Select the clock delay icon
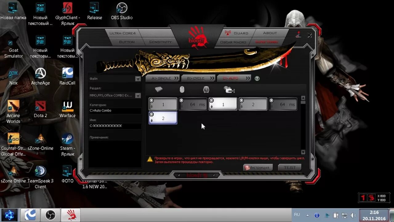Viewport: 394px width, 222px height. (x=206, y=89)
